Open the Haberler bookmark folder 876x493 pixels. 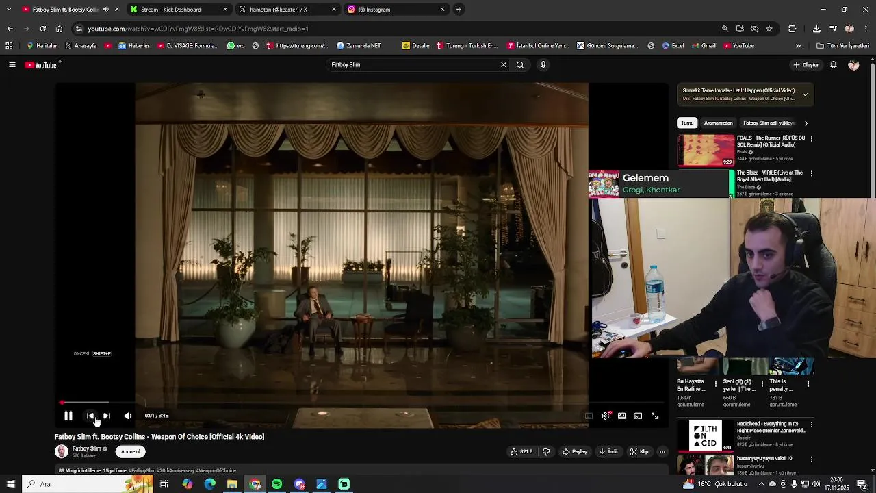click(x=133, y=46)
